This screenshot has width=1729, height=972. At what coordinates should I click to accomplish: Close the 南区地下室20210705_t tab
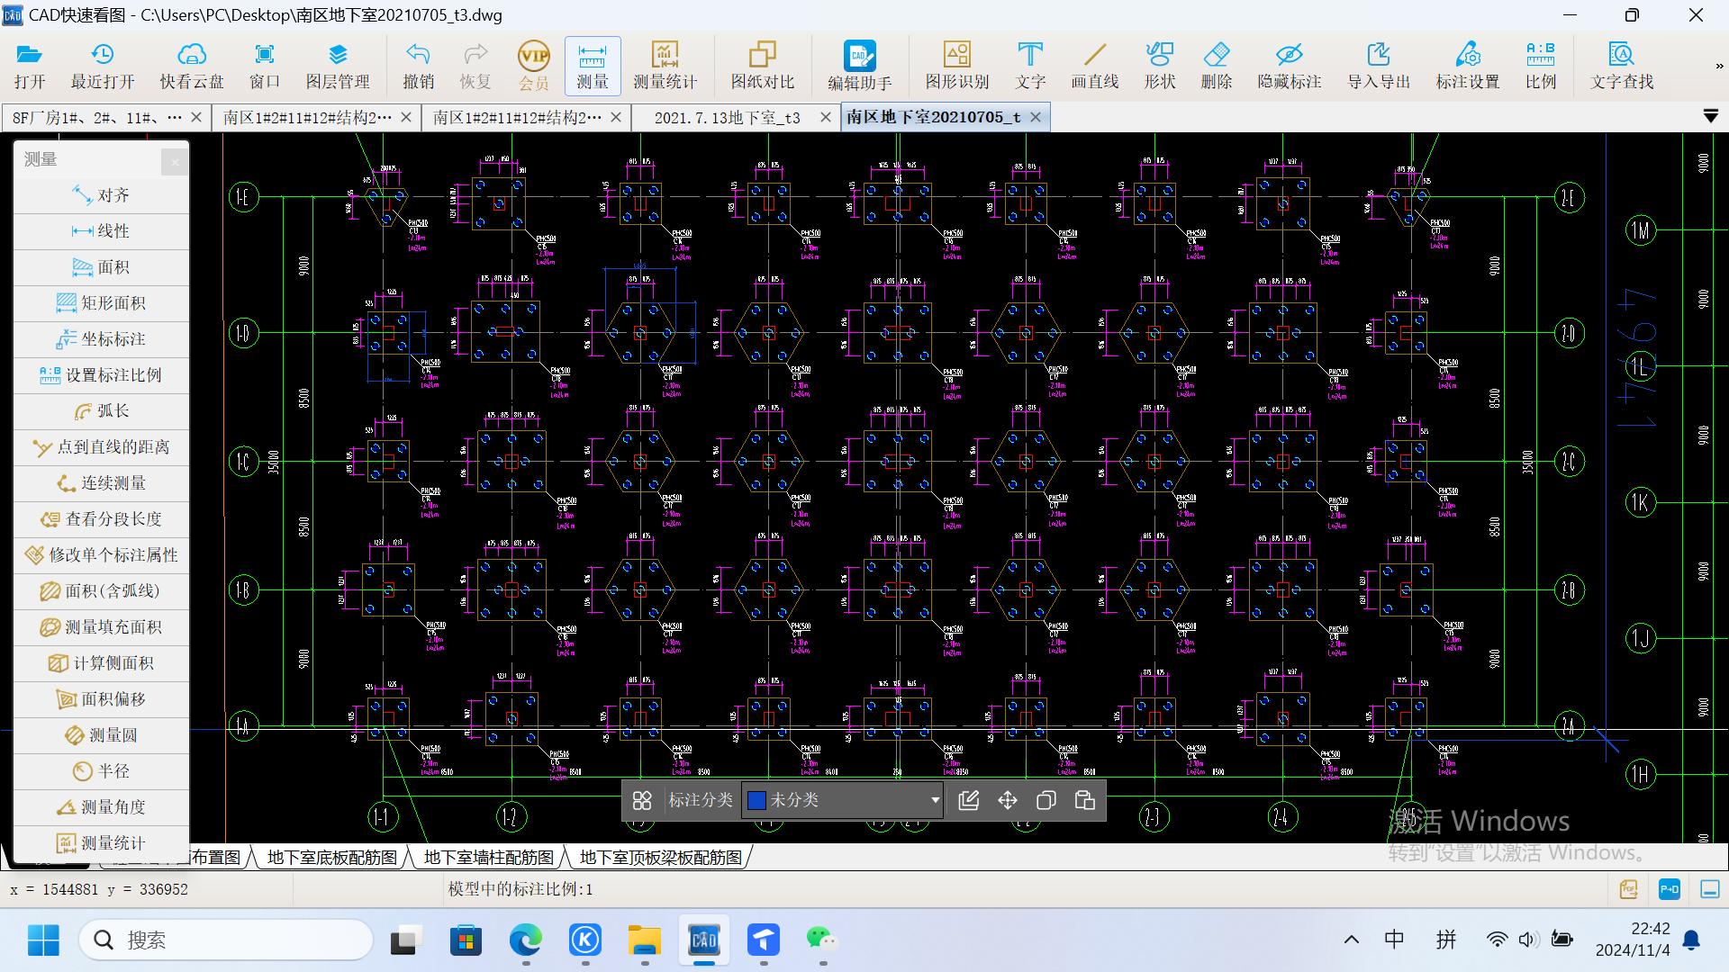pyautogui.click(x=1036, y=117)
